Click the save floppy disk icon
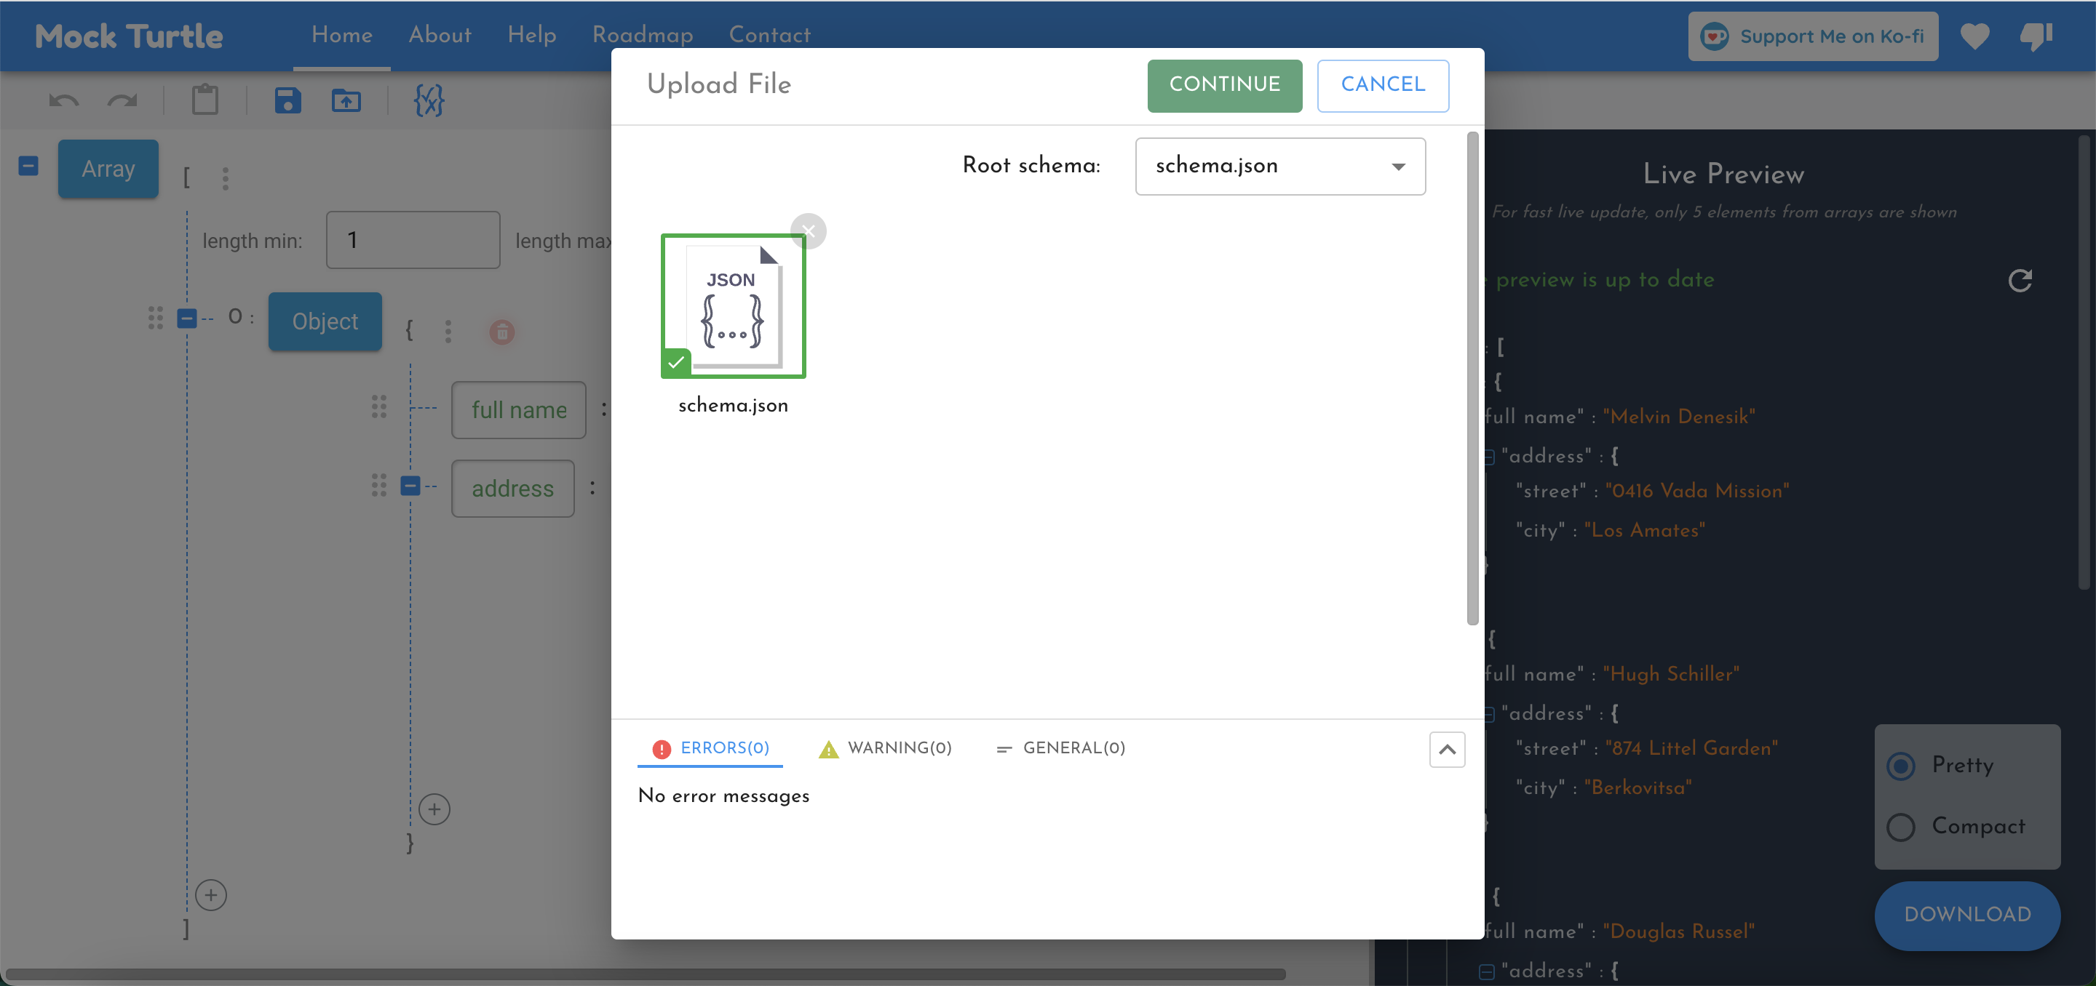Image resolution: width=2096 pixels, height=986 pixels. point(287,101)
